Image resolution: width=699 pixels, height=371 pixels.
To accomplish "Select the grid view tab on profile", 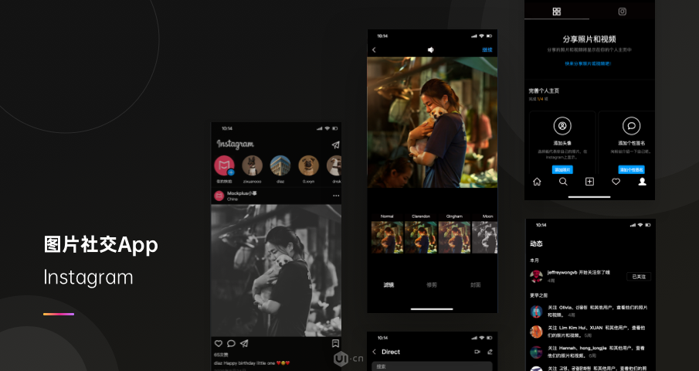I will point(557,12).
